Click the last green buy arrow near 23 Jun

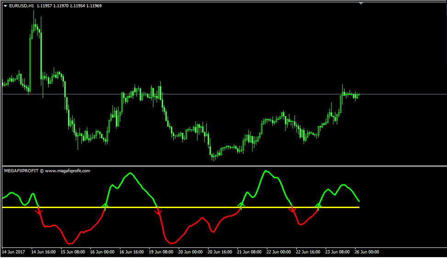point(318,205)
